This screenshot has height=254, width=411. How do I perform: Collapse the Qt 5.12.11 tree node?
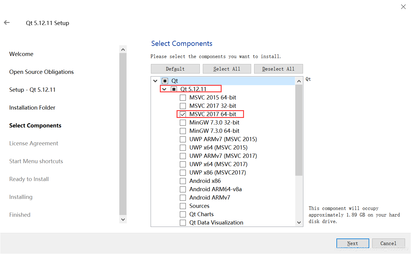(x=164, y=89)
